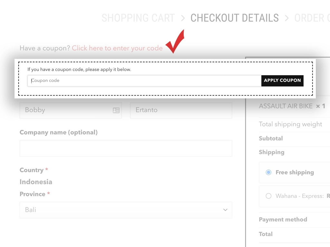Click the Subtotal row label

click(x=271, y=139)
